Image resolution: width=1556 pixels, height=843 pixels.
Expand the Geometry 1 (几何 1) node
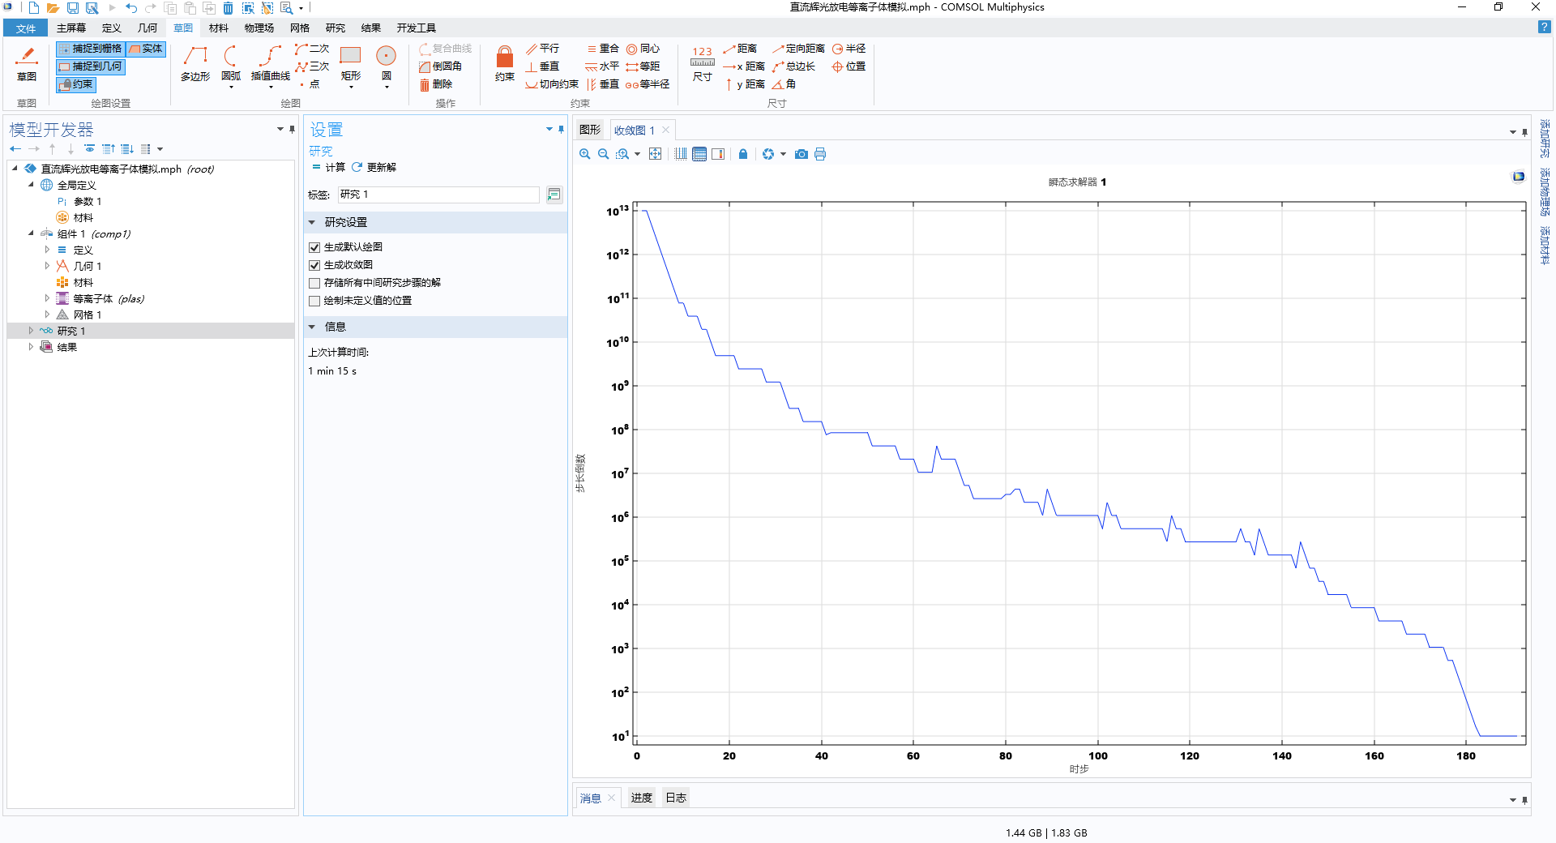point(47,266)
